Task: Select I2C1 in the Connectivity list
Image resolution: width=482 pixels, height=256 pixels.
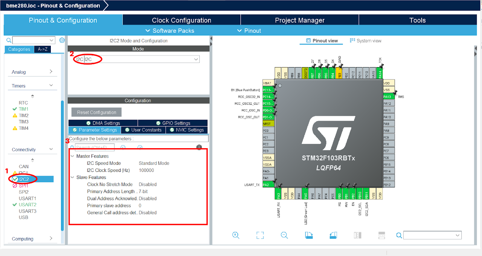Action: click(x=23, y=172)
